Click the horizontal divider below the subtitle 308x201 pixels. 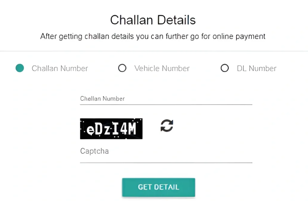[x=154, y=51]
